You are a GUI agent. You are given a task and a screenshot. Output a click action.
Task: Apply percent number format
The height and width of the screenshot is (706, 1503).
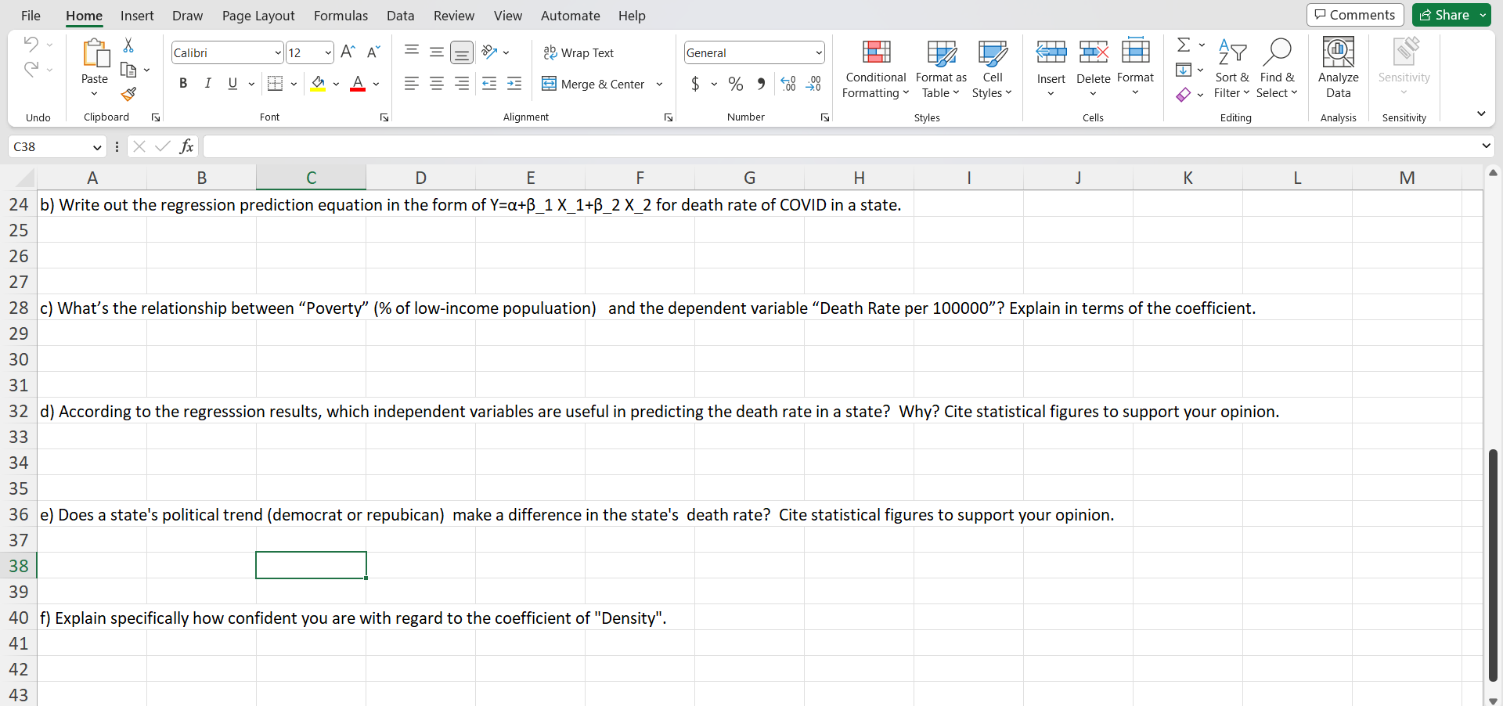[735, 84]
